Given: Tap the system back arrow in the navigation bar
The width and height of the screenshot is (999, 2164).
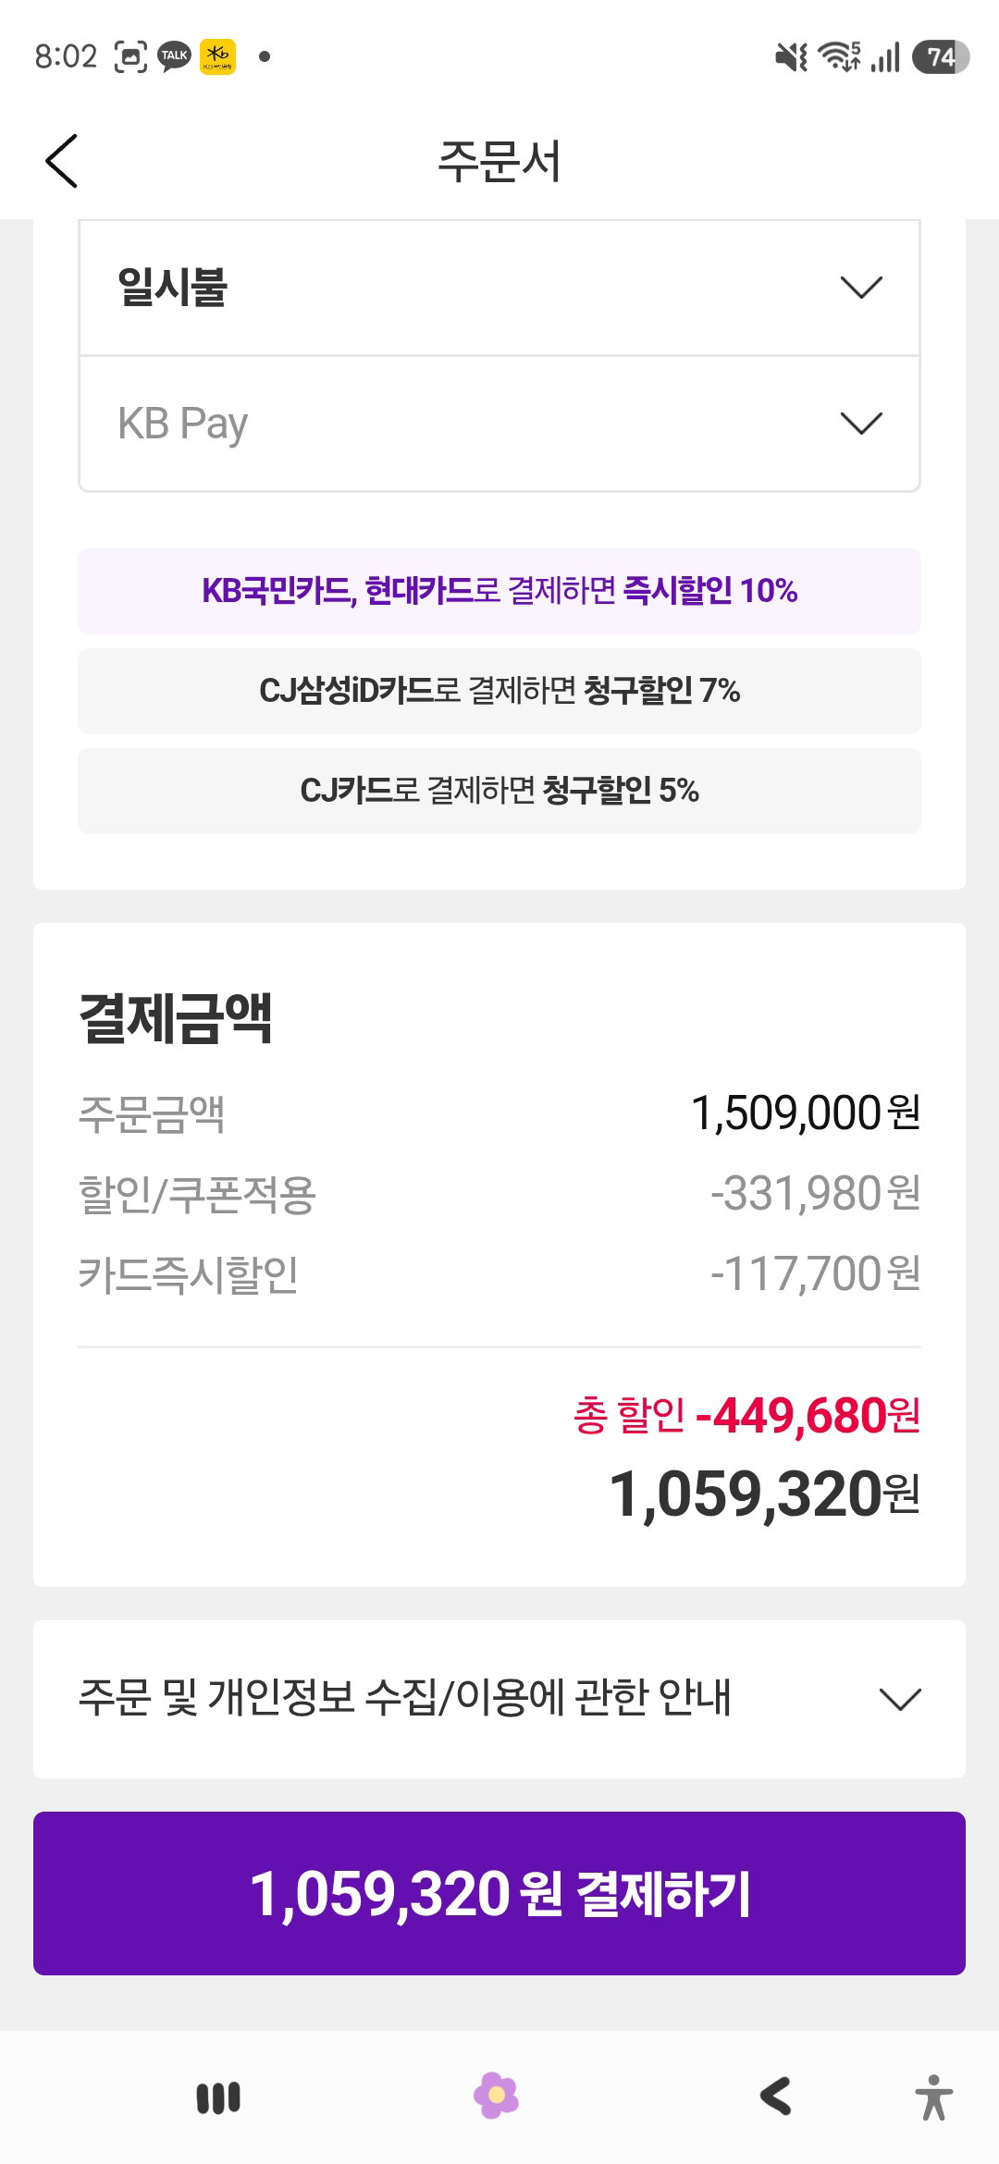Looking at the screenshot, I should (775, 2096).
